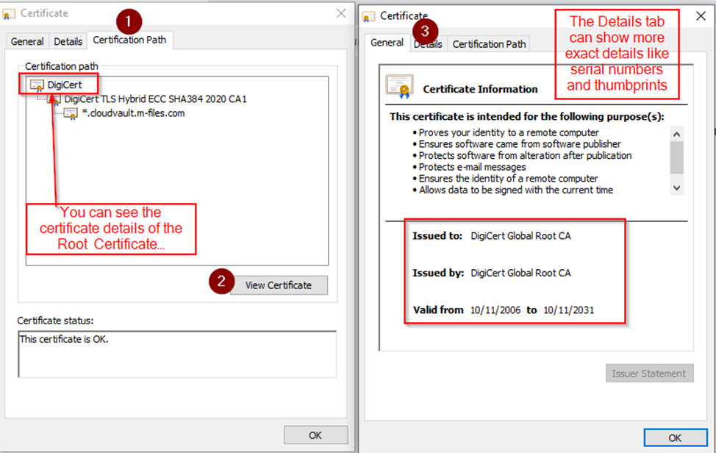Switch to Certification Path tab in left window
Image resolution: width=716 pixels, height=453 pixels.
coord(129,40)
